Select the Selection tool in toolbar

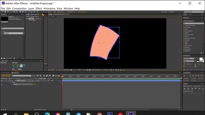click(3, 12)
